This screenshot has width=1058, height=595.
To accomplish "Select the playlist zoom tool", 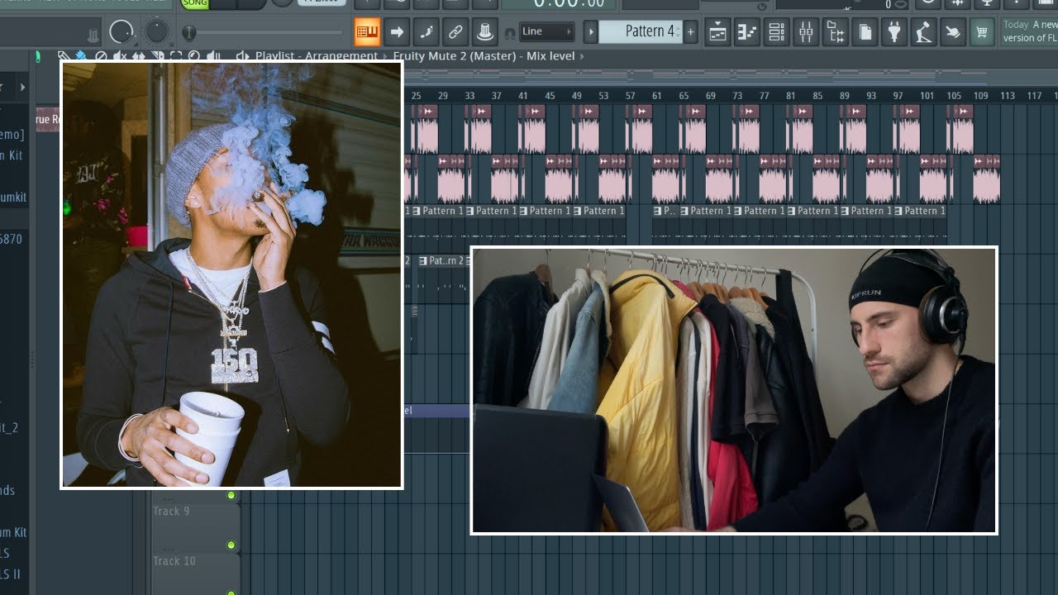I will pyautogui.click(x=193, y=56).
